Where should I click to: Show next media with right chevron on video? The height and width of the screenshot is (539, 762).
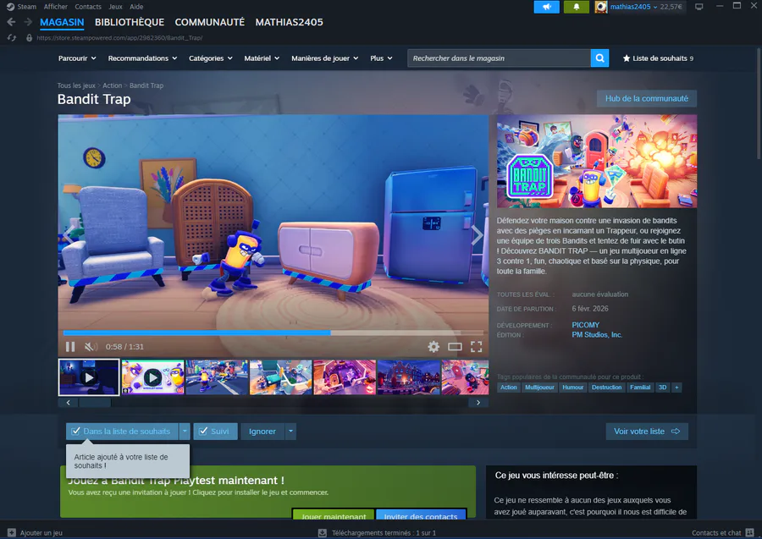pyautogui.click(x=478, y=235)
